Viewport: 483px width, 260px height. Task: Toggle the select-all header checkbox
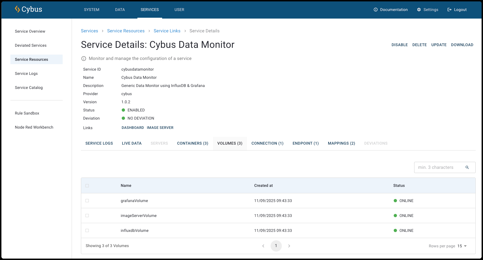point(87,186)
